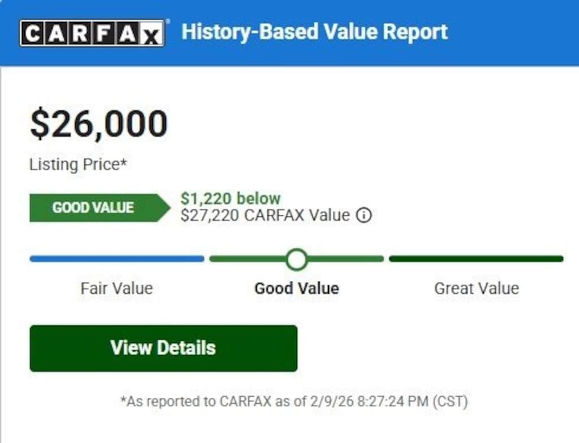579x443 pixels.
Task: Click the green "$1,220 below" text
Action: coord(230,198)
